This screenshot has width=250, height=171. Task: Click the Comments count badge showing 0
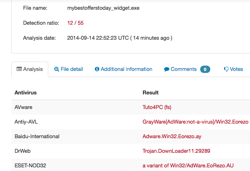205,69
